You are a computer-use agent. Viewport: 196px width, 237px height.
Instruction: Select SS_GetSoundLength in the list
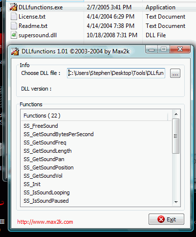pyautogui.click(x=47, y=151)
